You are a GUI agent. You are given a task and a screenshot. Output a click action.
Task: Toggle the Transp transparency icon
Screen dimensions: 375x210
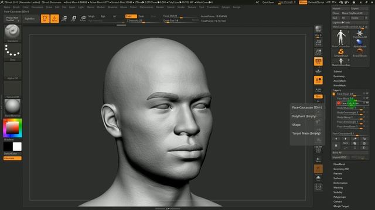[x=318, y=159]
